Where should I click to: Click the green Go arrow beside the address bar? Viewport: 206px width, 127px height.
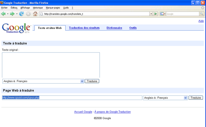point(155,14)
